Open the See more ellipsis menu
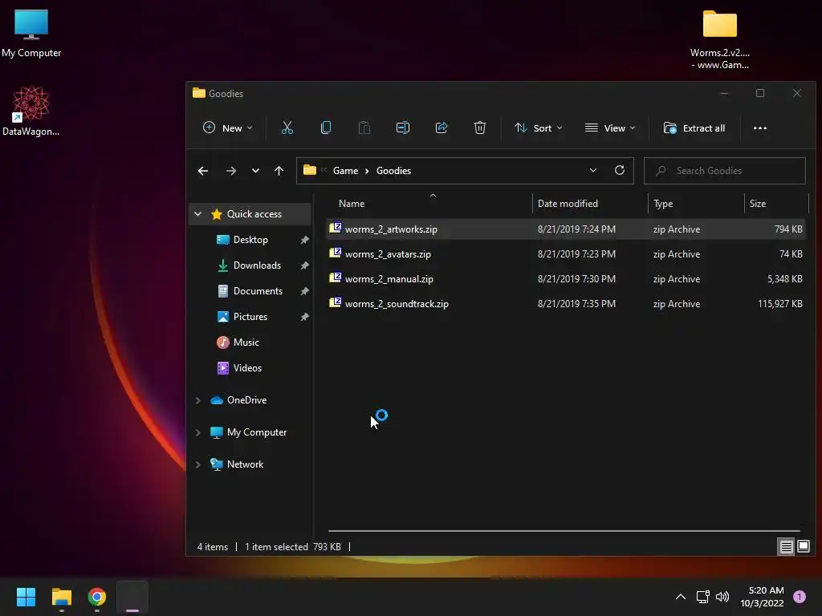Image resolution: width=822 pixels, height=616 pixels. coord(759,128)
